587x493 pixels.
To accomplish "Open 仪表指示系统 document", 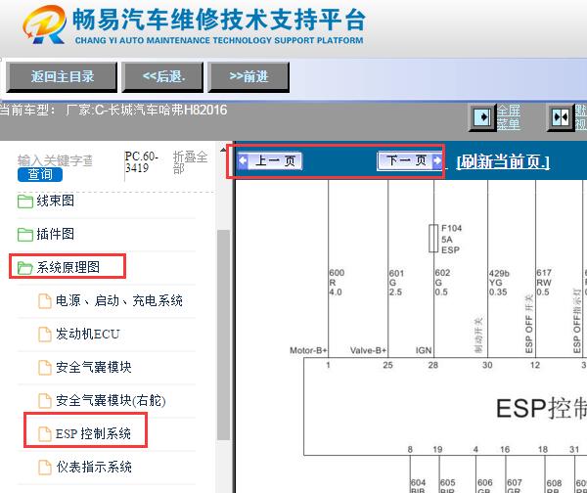I will point(94,467).
